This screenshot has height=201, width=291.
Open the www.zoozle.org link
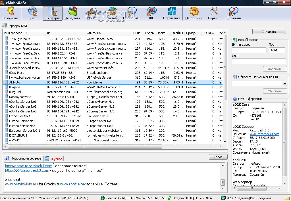pos(73,184)
